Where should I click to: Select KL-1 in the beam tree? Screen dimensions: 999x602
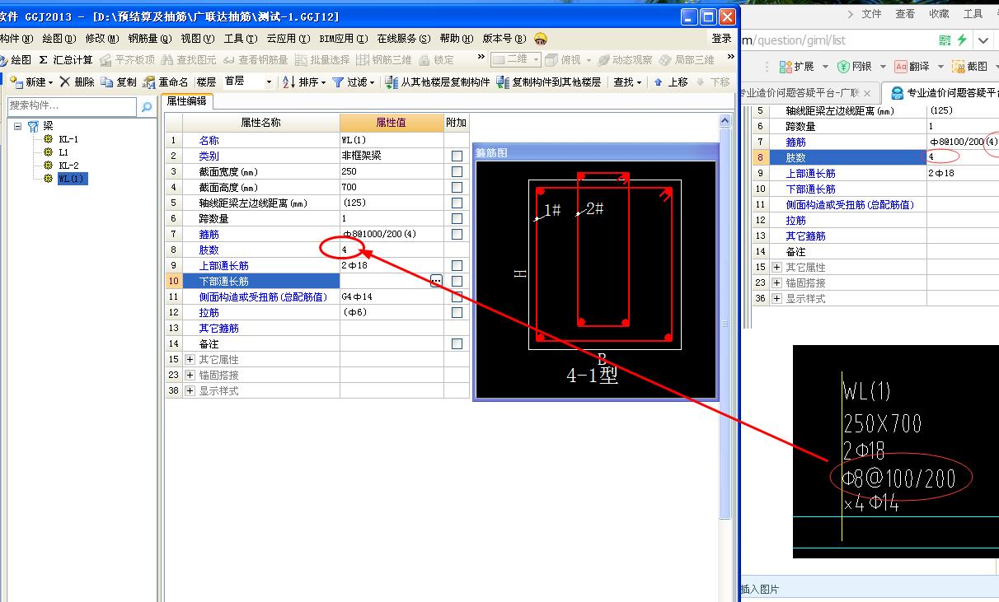(x=68, y=139)
